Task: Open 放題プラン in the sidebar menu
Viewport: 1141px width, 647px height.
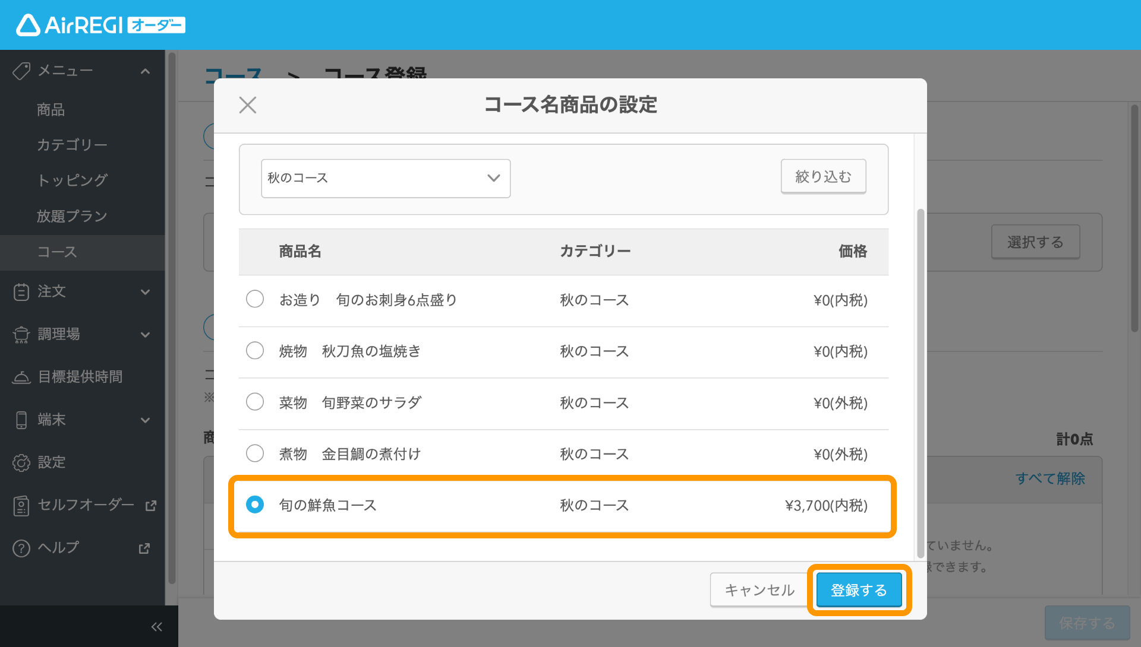Action: click(x=72, y=216)
